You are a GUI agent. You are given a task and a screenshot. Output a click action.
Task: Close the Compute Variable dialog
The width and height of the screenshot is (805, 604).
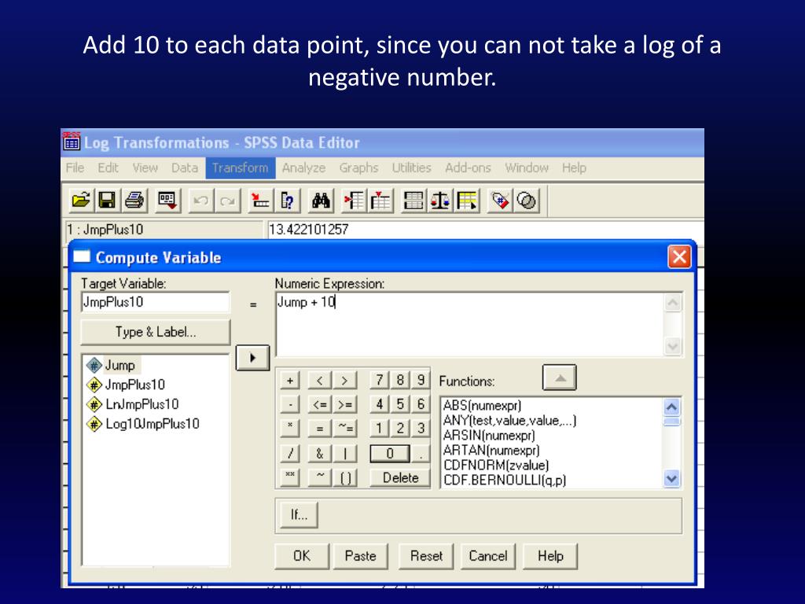coord(679,257)
